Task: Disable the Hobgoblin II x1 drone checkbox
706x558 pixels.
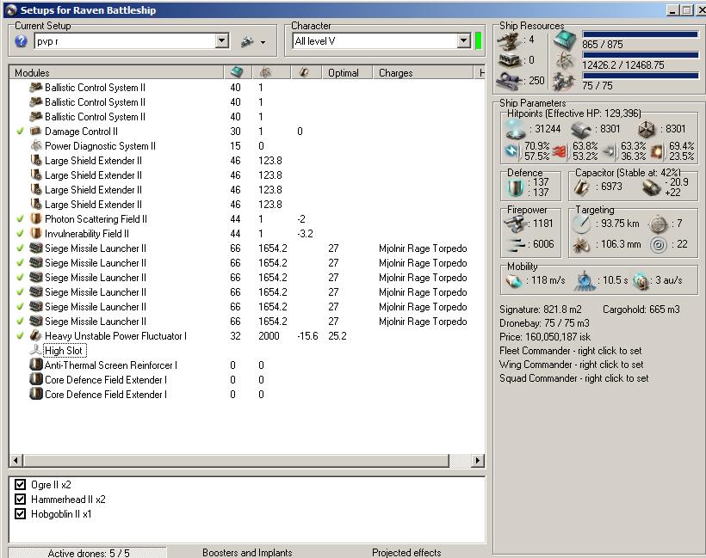Action: pyautogui.click(x=21, y=514)
